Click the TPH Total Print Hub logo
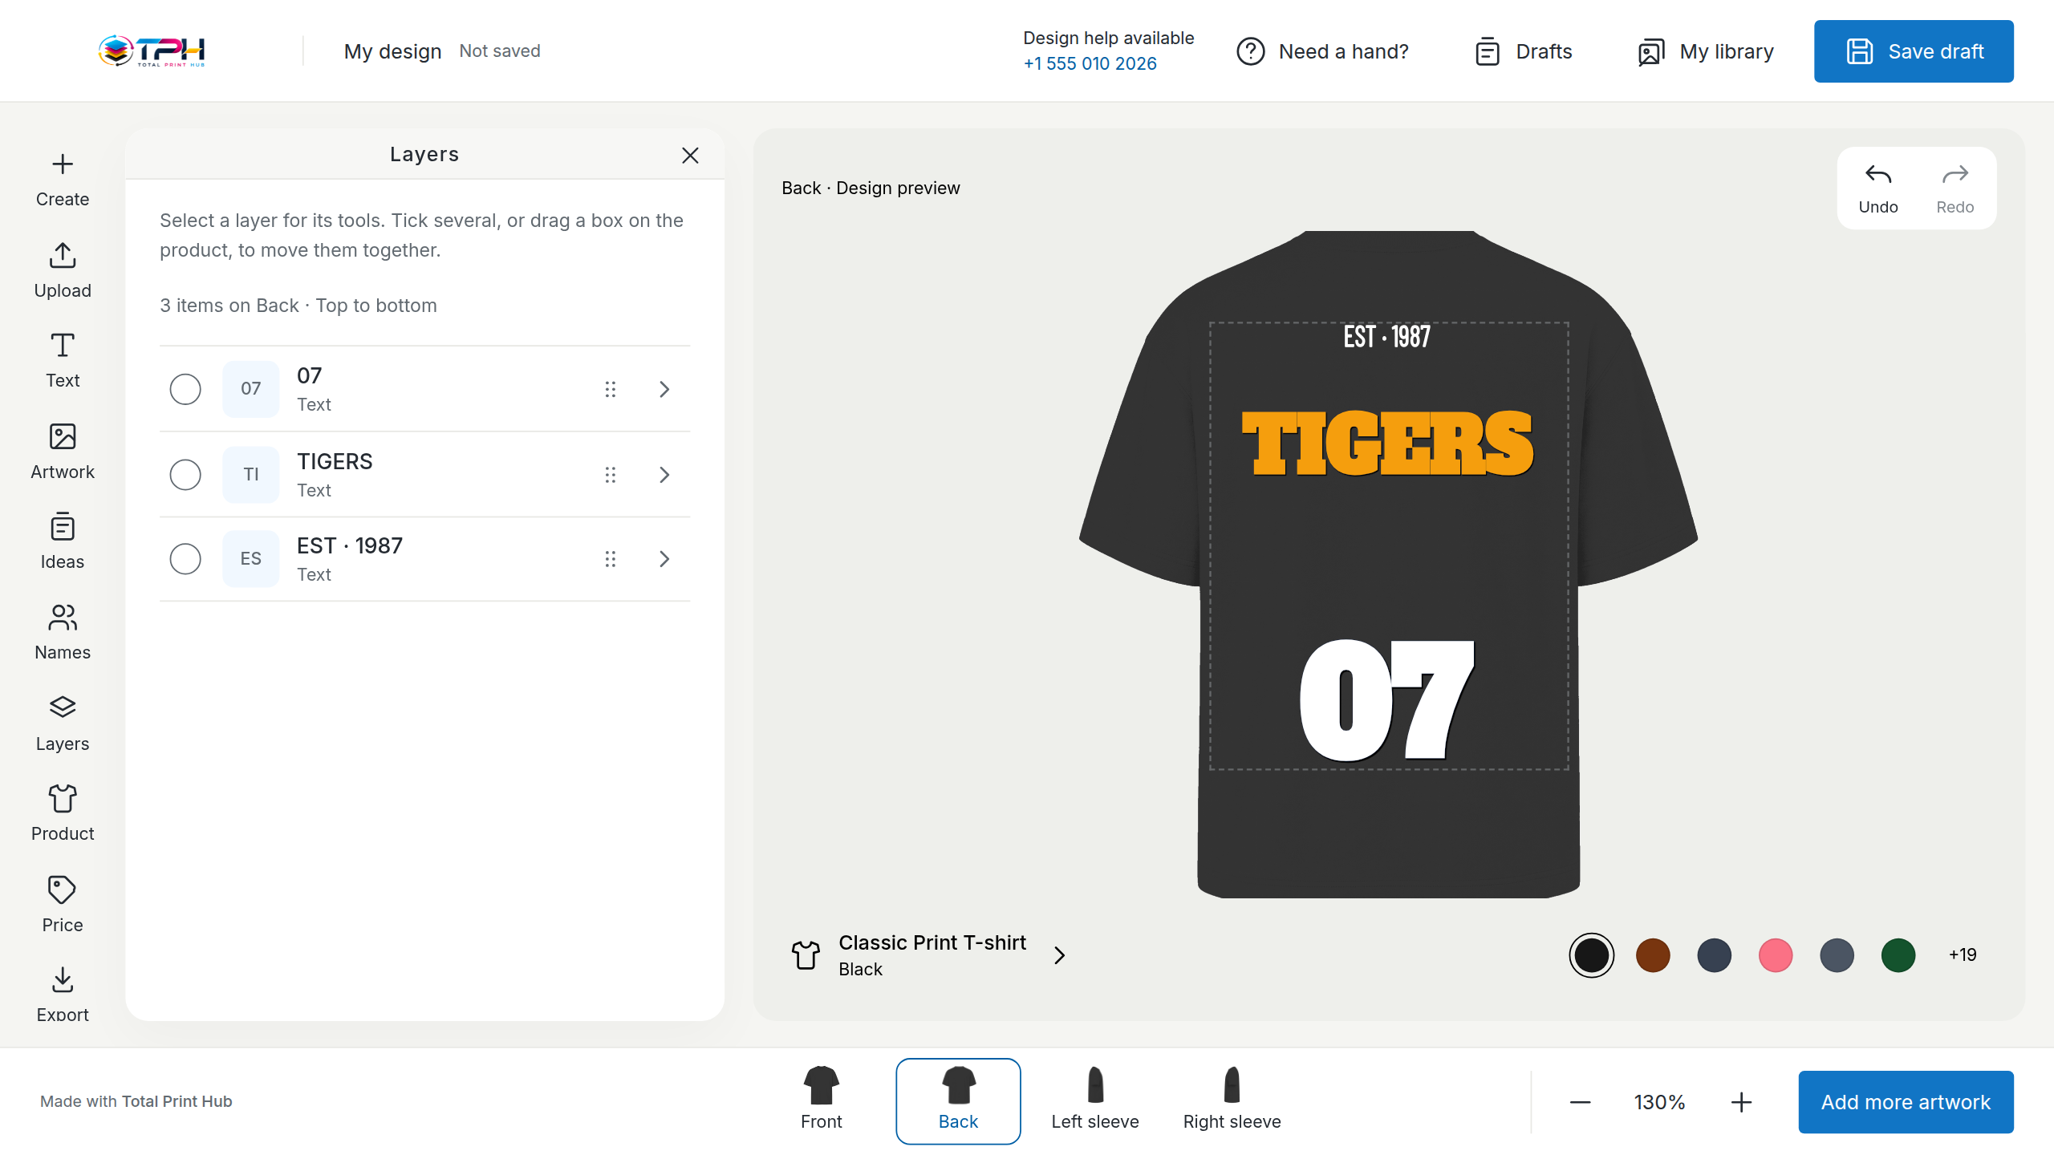Viewport: 2054px width, 1155px height. (152, 51)
